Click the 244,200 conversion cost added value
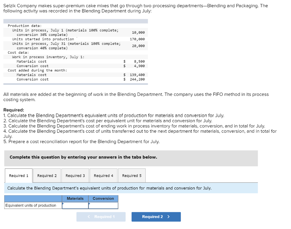 pyautogui.click(x=137, y=79)
